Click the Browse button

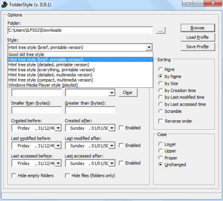point(198,28)
